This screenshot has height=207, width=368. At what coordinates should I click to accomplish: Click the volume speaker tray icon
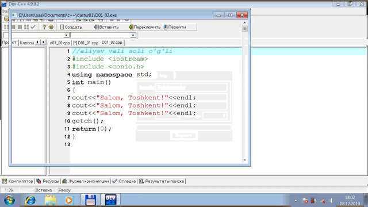point(331,201)
